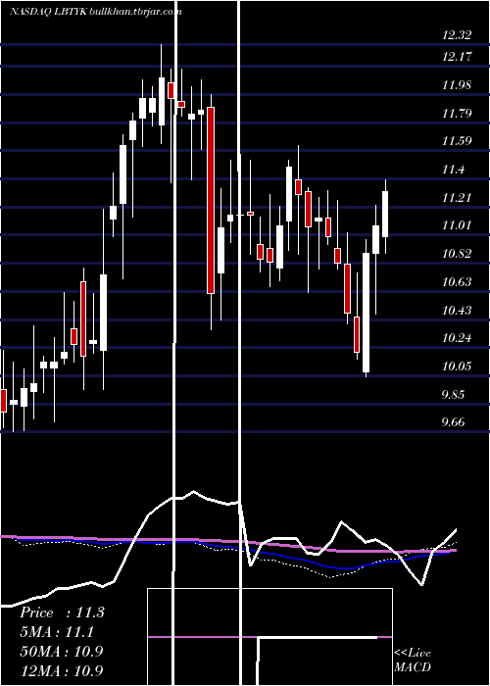Image resolution: width=490 pixels, height=686 pixels.
Task: Click the 11.59 price axis label
Action: pyautogui.click(x=457, y=141)
